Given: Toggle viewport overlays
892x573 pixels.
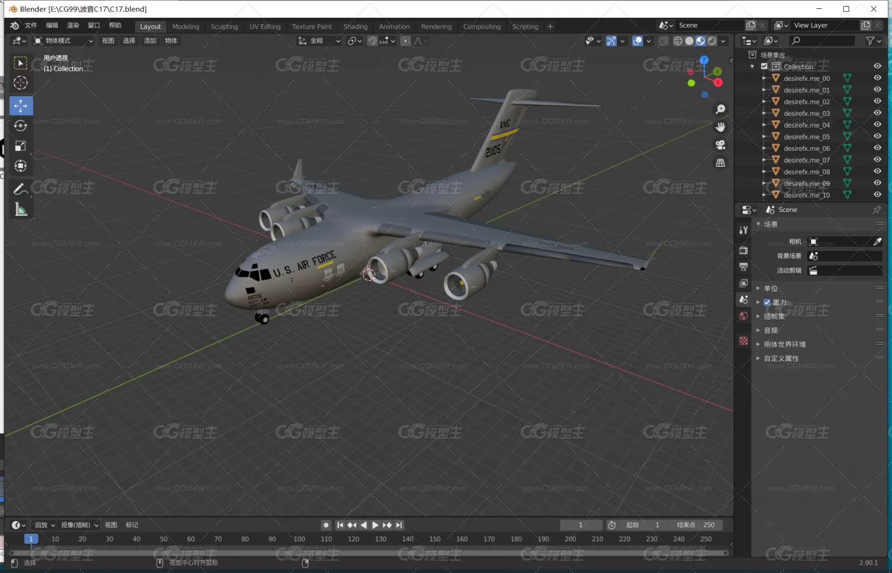Looking at the screenshot, I should tap(637, 41).
